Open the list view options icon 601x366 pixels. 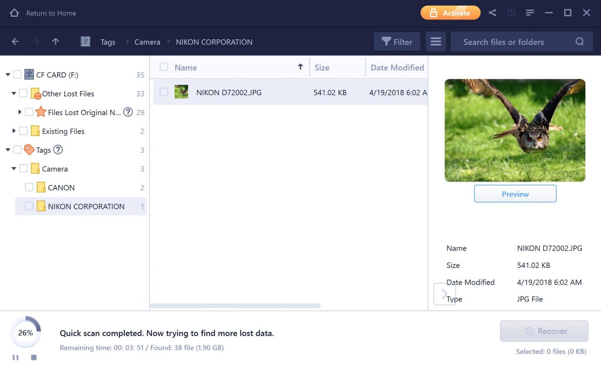[435, 41]
